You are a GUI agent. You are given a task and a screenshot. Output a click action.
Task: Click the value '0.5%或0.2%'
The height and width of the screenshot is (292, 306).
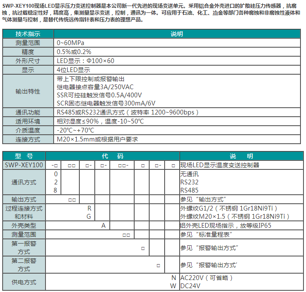(x=74, y=52)
